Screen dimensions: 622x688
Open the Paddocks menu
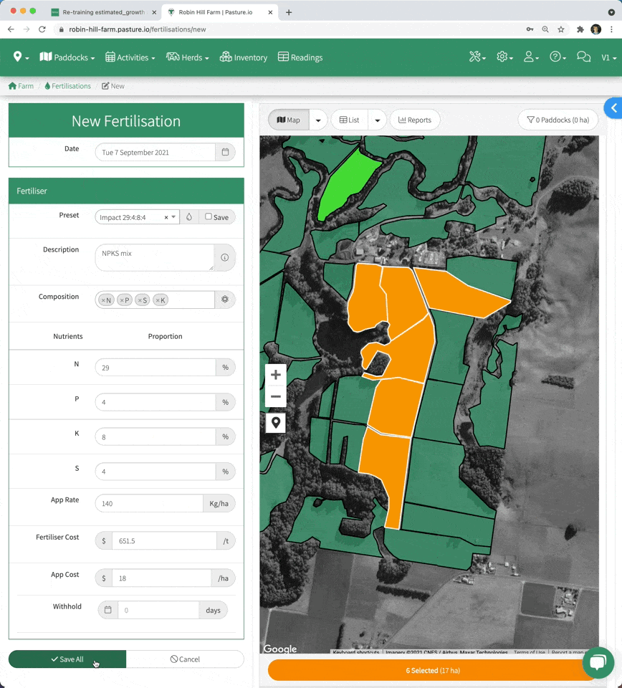pyautogui.click(x=67, y=57)
